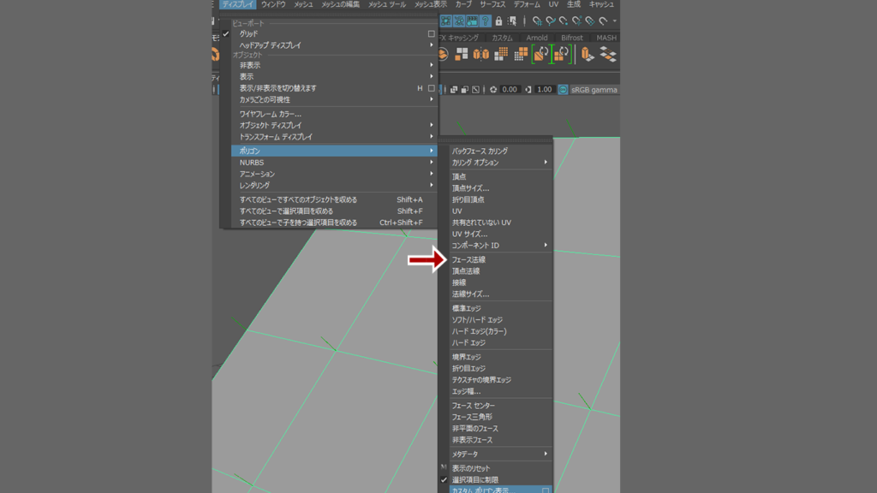Image resolution: width=877 pixels, height=493 pixels.
Task: Open メッシュの編集 menu
Action: (x=340, y=4)
